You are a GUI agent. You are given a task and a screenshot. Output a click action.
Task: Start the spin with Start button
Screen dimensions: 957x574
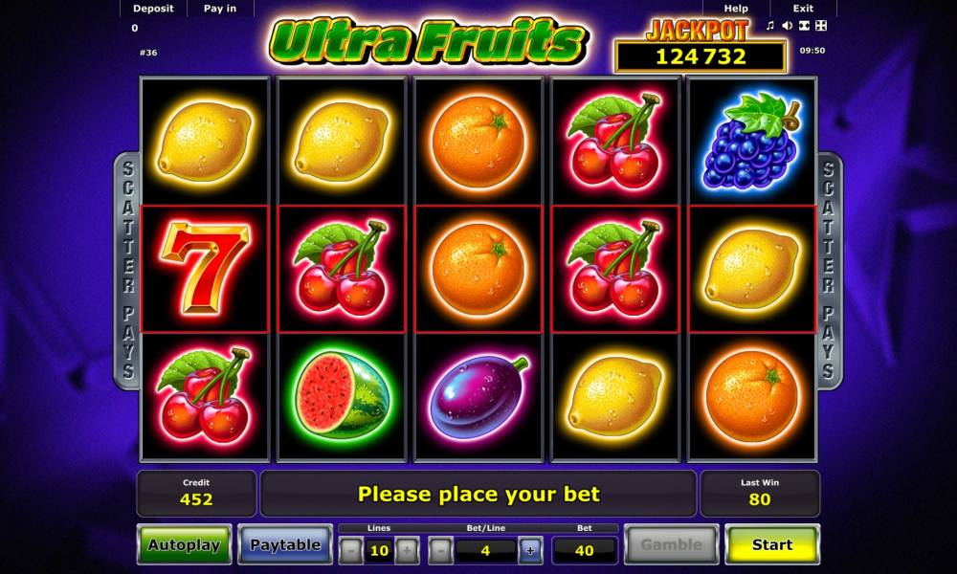click(772, 544)
